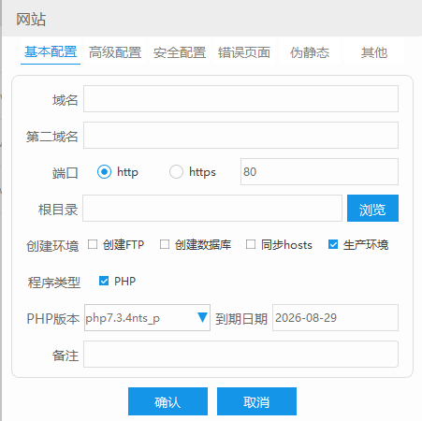This screenshot has height=421, width=422.
Task: Select the https radio button
Action: 176,171
